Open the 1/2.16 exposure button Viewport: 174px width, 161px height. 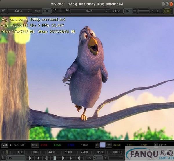pos(4,145)
